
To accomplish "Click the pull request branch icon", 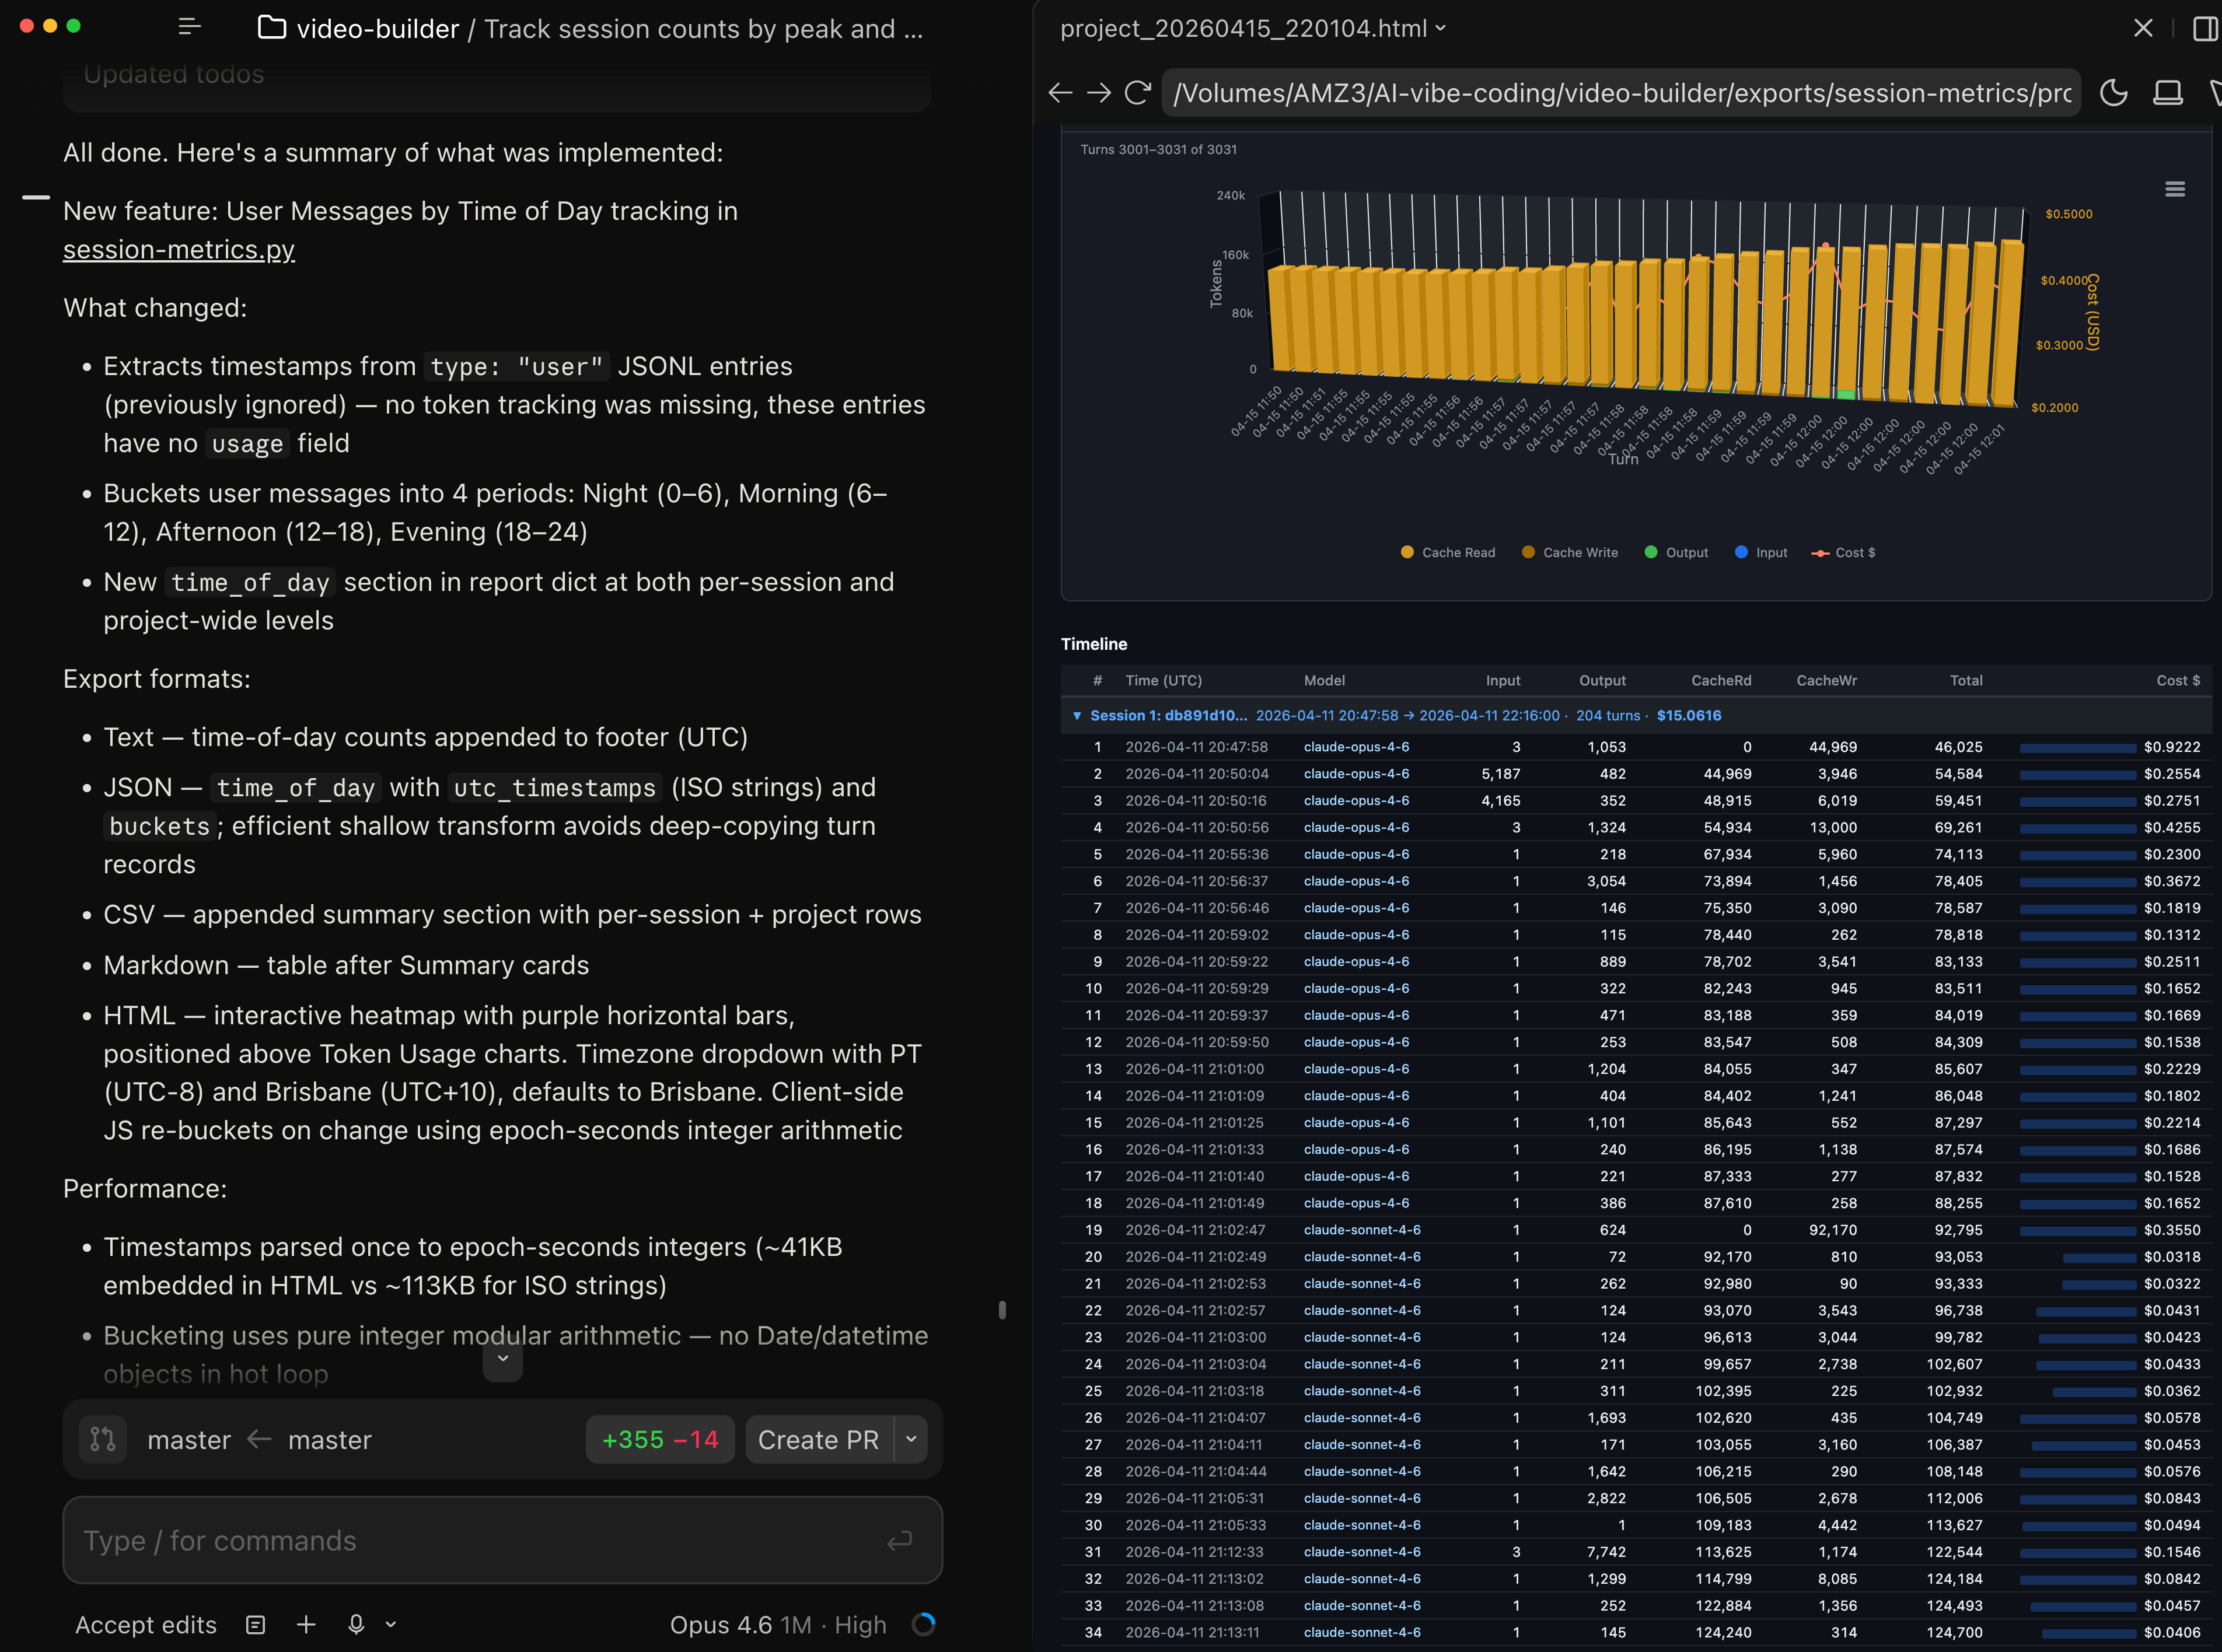I will tap(103, 1439).
